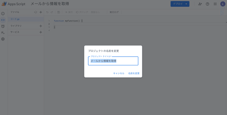The height and width of the screenshot is (115, 227).
Task: Click the ライブラリ section label
Action: (x=16, y=26)
